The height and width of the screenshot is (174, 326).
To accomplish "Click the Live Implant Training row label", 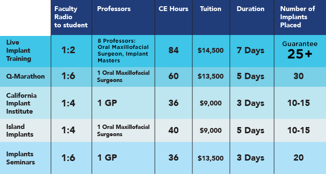I will [18, 50].
